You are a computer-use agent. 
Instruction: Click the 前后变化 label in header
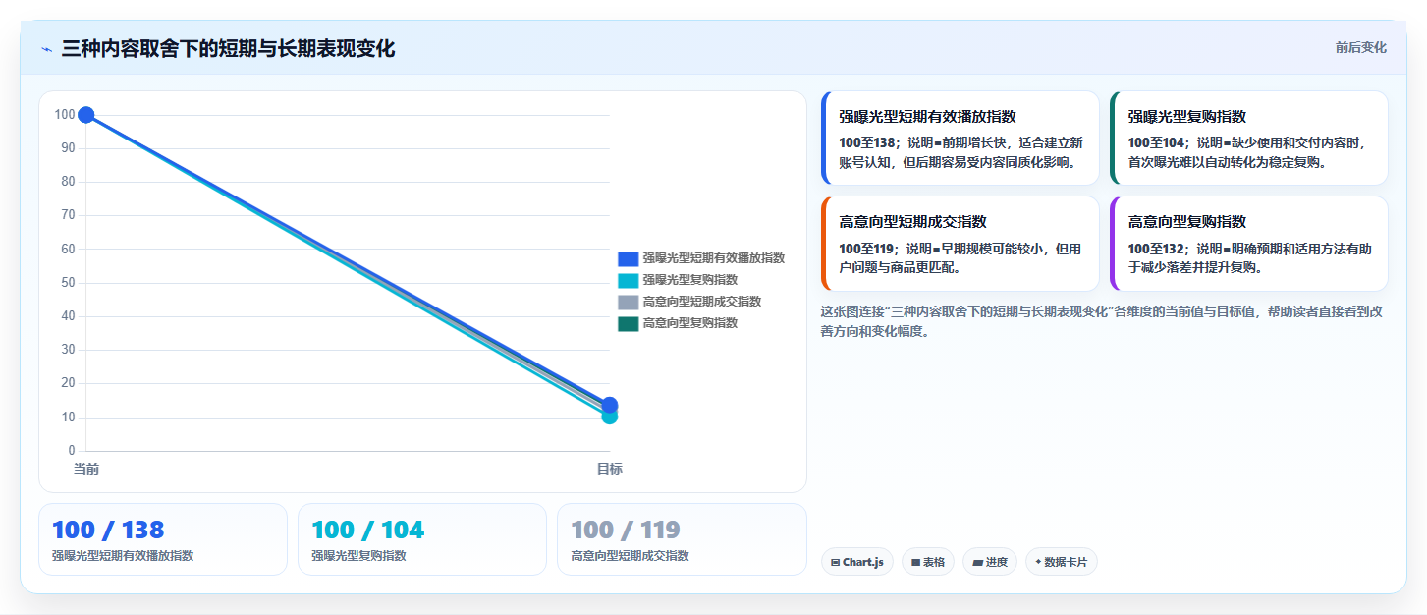pos(1360,47)
